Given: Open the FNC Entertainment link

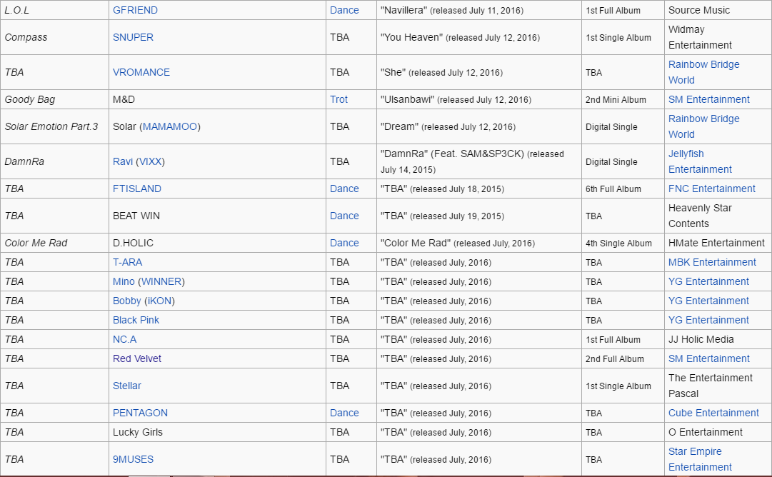Looking at the screenshot, I should (711, 189).
